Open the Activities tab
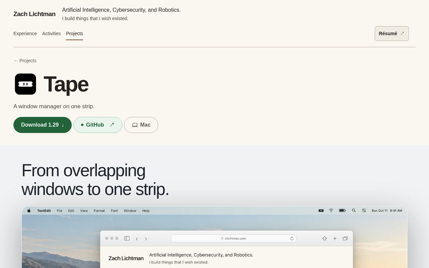Image resolution: width=429 pixels, height=268 pixels. pyautogui.click(x=51, y=33)
